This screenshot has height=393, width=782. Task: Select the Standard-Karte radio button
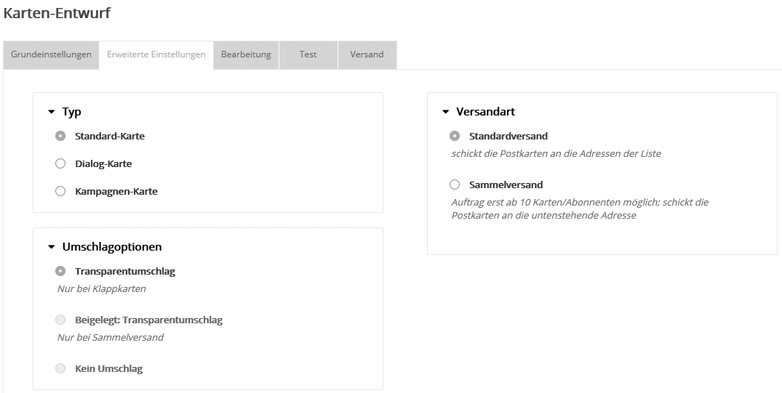tap(60, 136)
